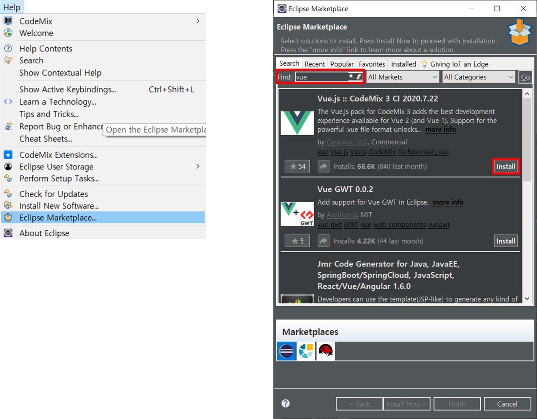
Task: Click the Check for Updates icon
Action: [x=8, y=194]
